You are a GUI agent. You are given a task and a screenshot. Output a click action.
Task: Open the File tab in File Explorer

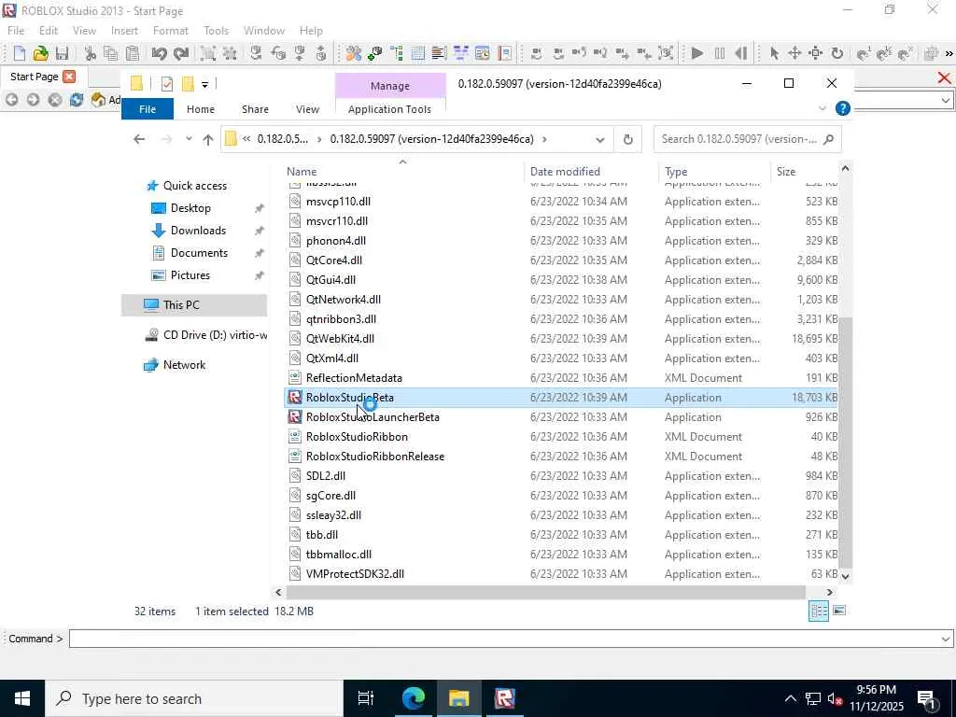coord(148,109)
